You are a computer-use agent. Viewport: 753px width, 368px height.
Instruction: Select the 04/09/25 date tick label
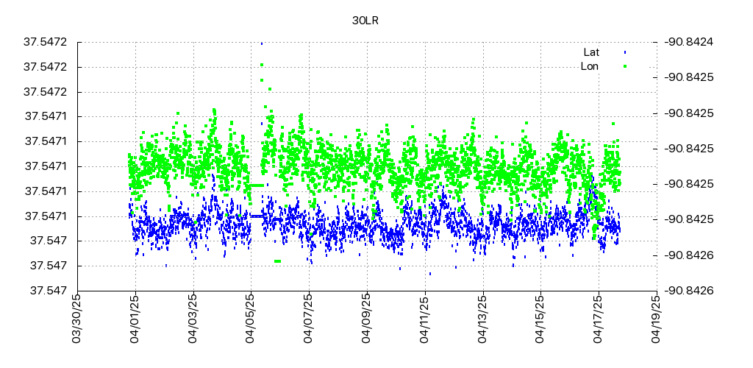367,319
